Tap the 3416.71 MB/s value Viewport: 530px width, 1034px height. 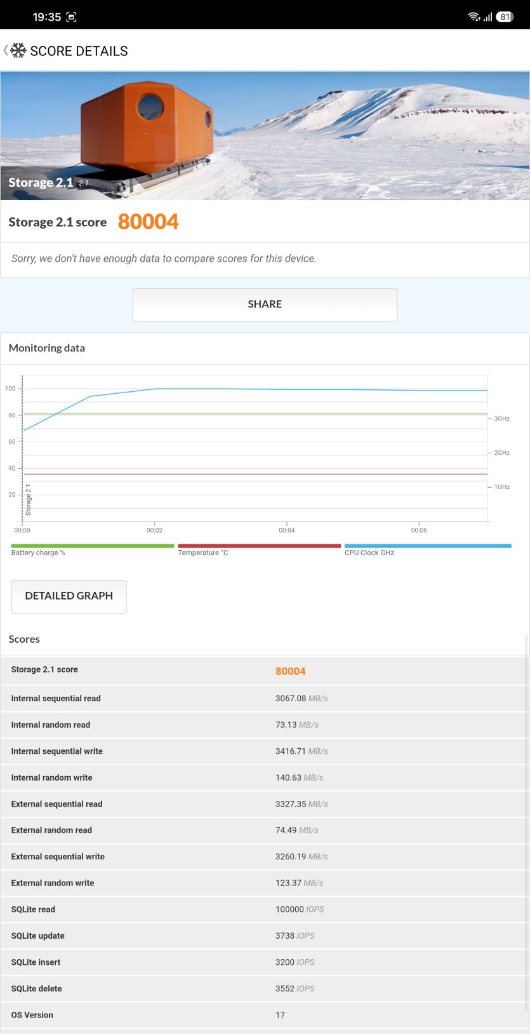tap(301, 751)
